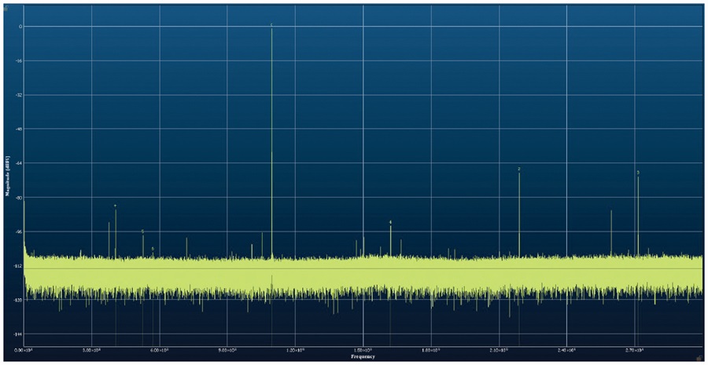
Task: Click the 2.70×10⁶ frequency tick label
Action: (635, 349)
